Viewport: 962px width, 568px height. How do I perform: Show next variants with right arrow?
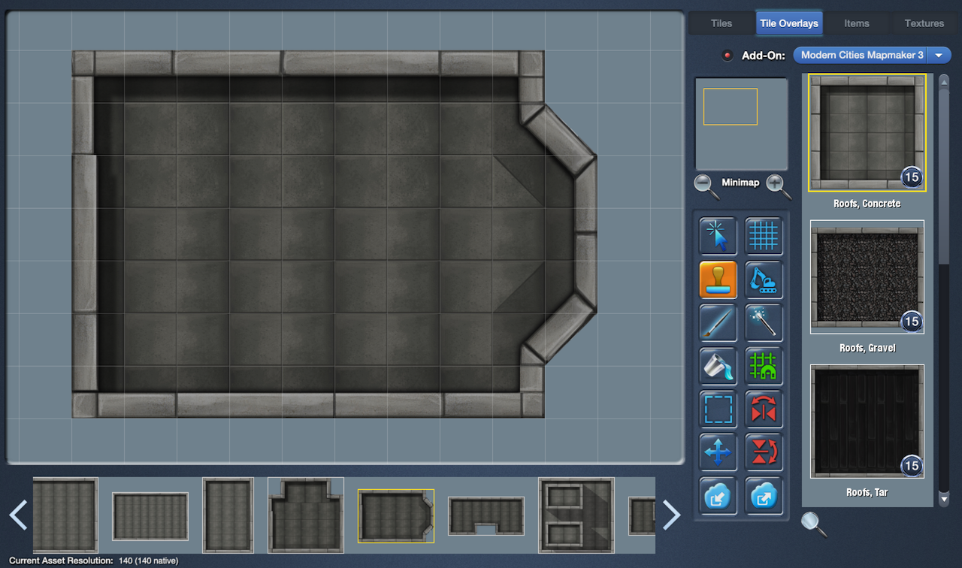tap(670, 515)
